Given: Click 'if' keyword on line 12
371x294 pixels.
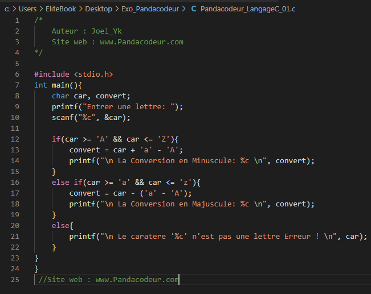Looking at the screenshot, I should tap(56, 139).
